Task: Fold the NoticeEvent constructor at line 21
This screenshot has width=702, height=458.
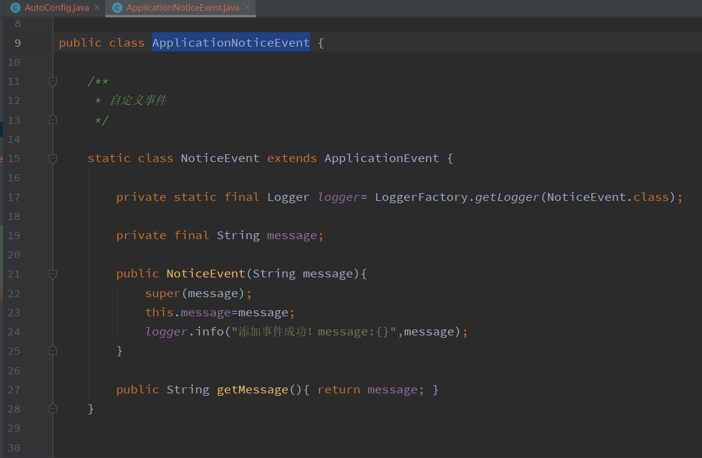Action: click(53, 274)
